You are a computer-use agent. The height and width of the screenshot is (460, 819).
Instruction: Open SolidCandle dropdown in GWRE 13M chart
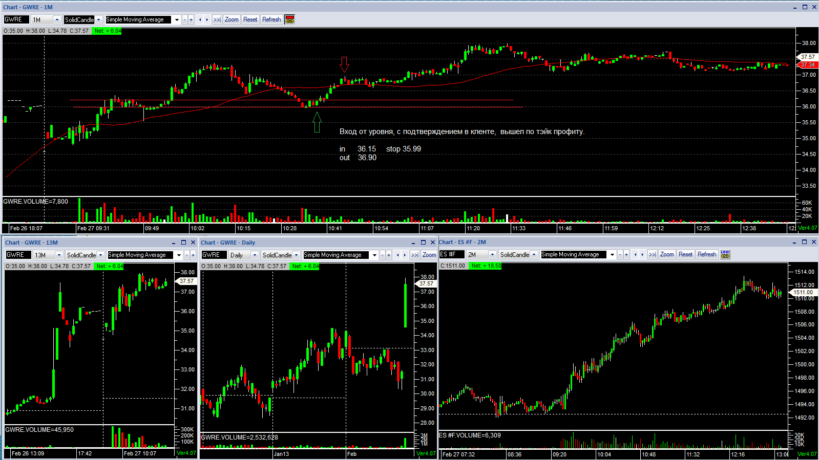101,255
